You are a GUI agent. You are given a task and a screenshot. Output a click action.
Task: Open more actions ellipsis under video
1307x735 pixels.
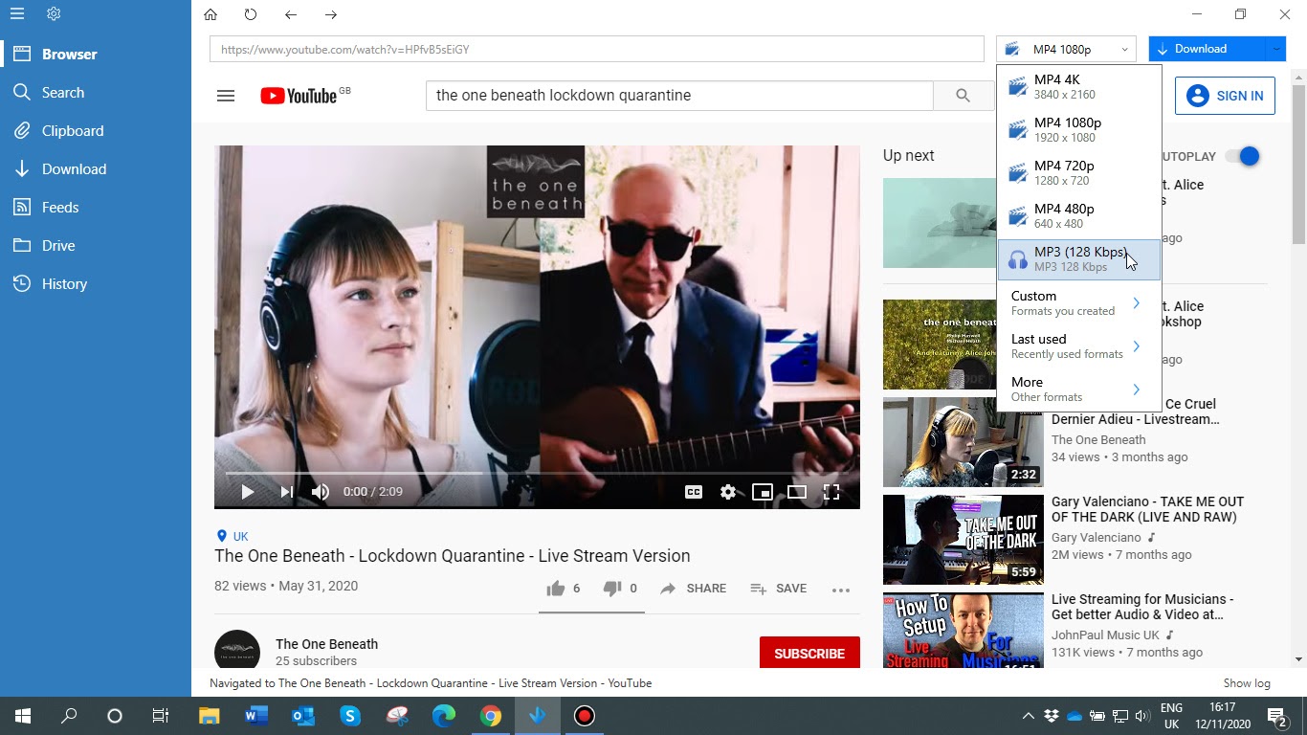pos(841,590)
